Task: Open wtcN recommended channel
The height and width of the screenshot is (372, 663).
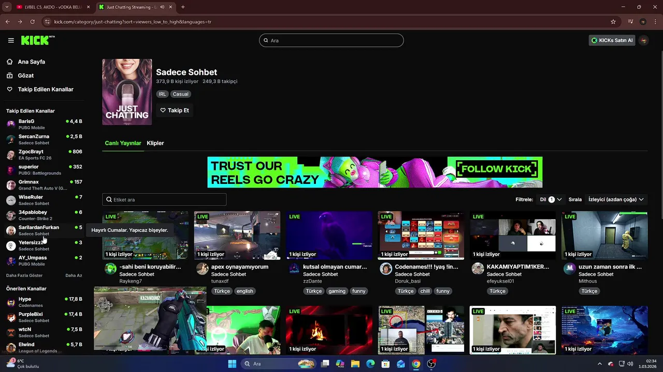Action: point(44,332)
